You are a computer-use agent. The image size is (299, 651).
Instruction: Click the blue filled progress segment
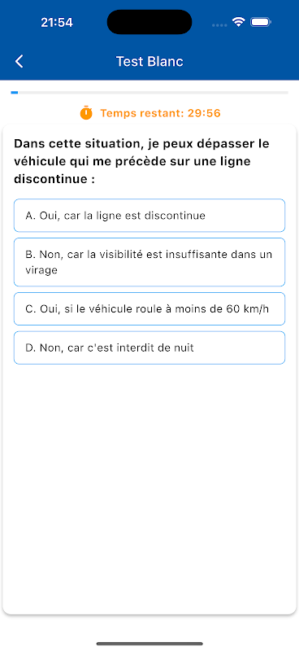tap(14, 92)
